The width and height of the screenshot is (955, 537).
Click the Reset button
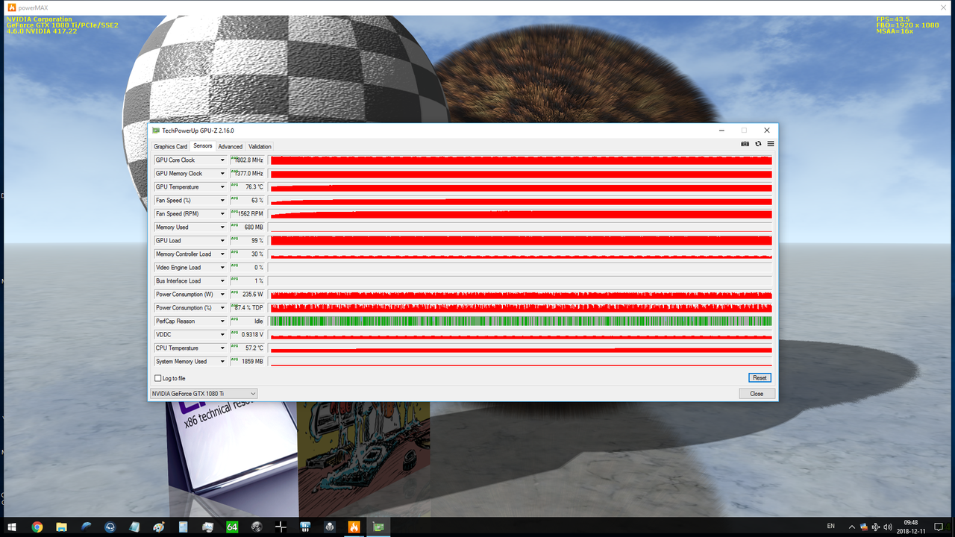click(x=760, y=378)
